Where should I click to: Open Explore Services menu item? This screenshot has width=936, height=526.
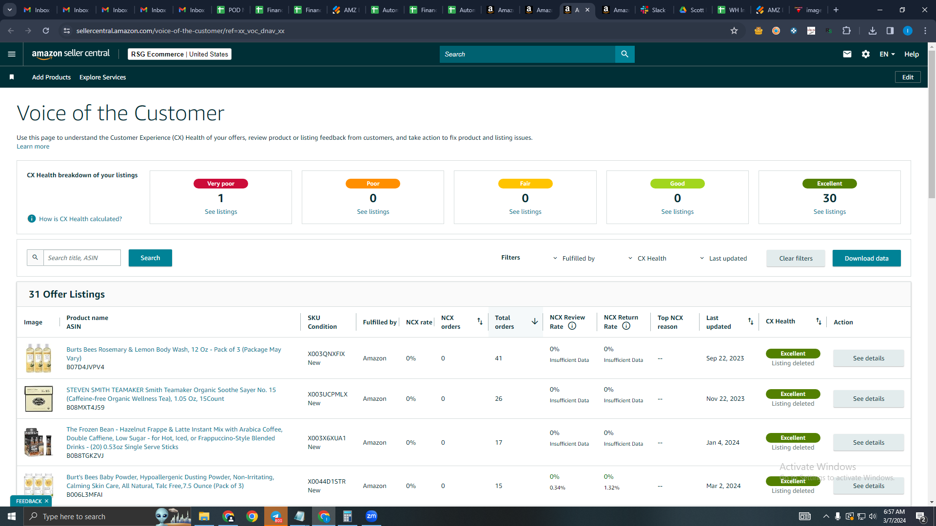(x=102, y=77)
